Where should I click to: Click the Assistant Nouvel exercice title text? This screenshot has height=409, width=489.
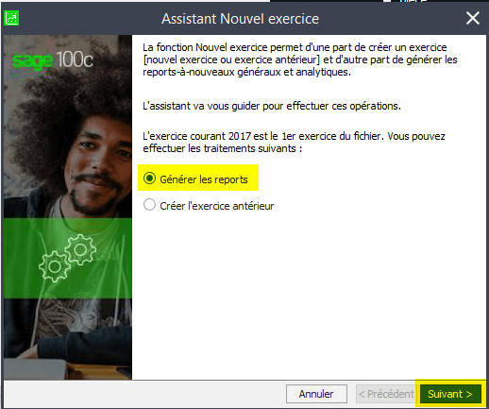click(x=240, y=19)
